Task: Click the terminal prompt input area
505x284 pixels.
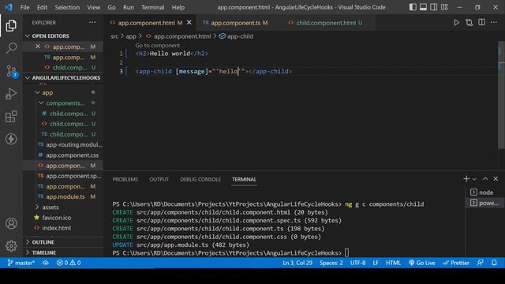Action: (x=346, y=252)
